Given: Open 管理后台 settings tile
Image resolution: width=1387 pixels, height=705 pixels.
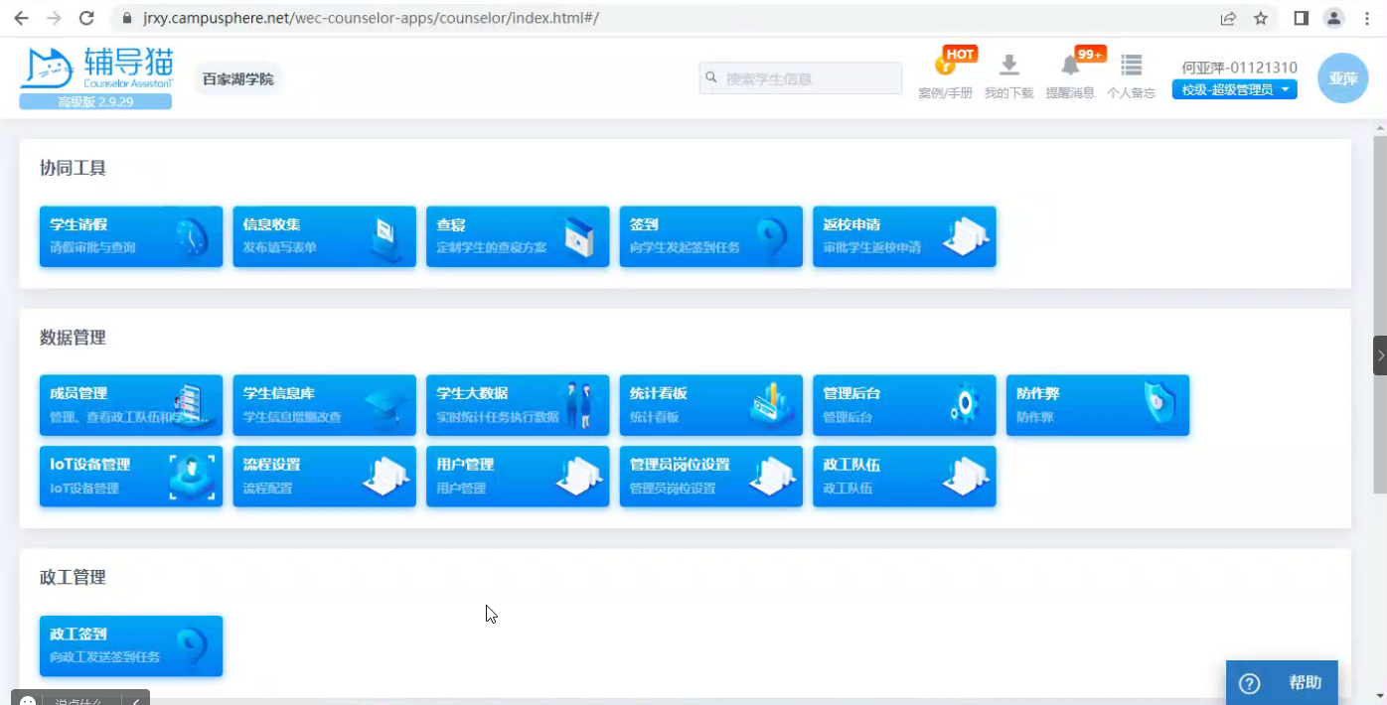Looking at the screenshot, I should click(x=903, y=405).
